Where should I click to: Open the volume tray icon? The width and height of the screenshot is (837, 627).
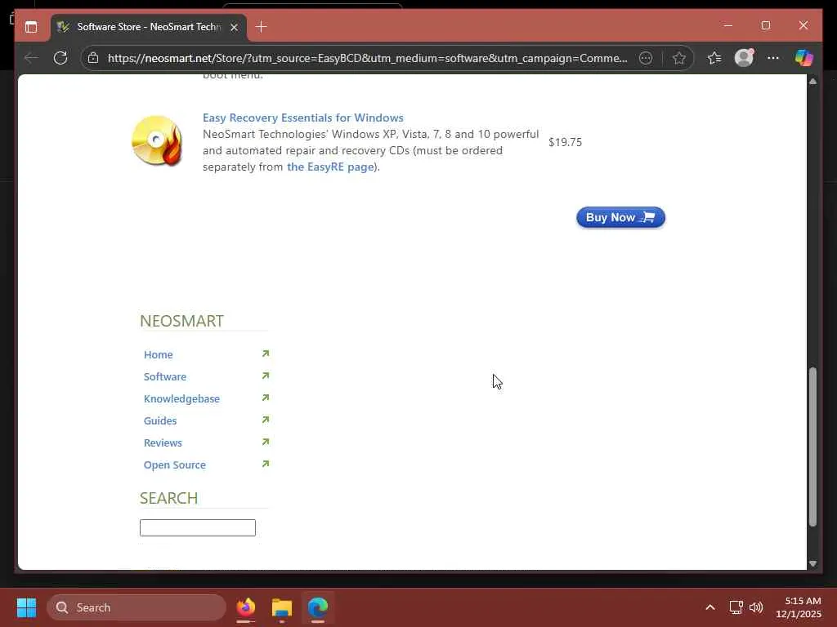(x=756, y=607)
